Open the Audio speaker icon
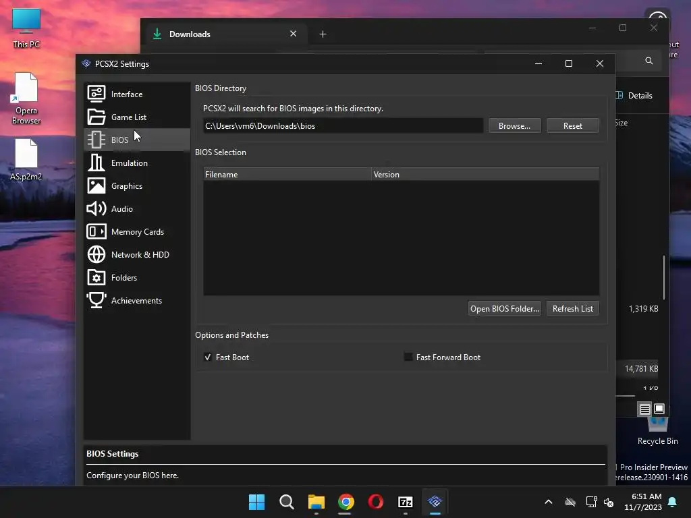This screenshot has height=518, width=691. tap(96, 208)
